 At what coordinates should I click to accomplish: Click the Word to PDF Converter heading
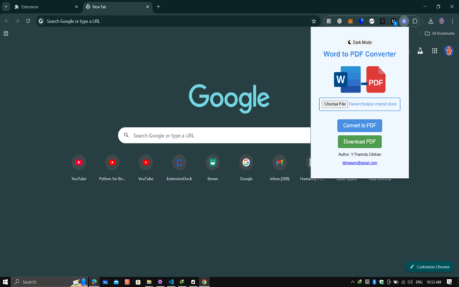pyautogui.click(x=359, y=55)
